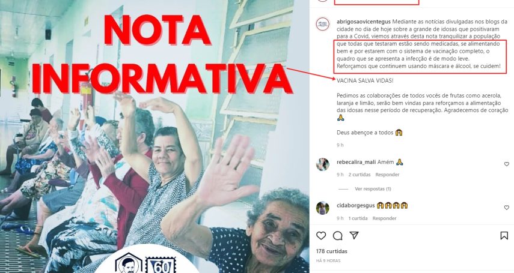Open rebecalira_mali's profile picture
514x273 pixels.
coord(323,164)
